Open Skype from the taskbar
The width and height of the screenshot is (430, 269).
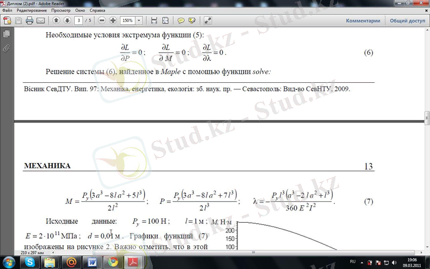pyautogui.click(x=30, y=263)
